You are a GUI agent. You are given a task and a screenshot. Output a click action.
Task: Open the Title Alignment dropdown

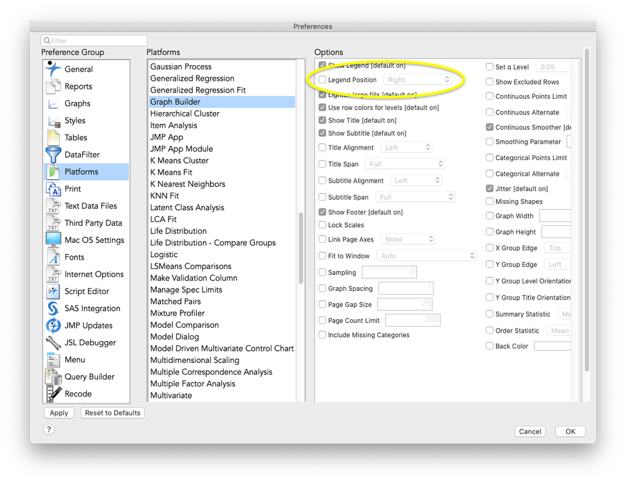click(406, 148)
